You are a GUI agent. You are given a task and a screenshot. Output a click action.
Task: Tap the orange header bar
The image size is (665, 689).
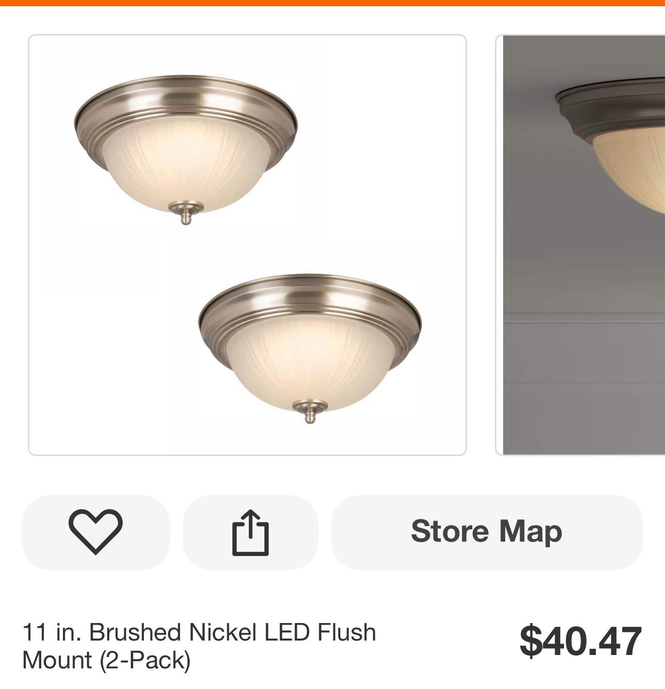(332, 3)
